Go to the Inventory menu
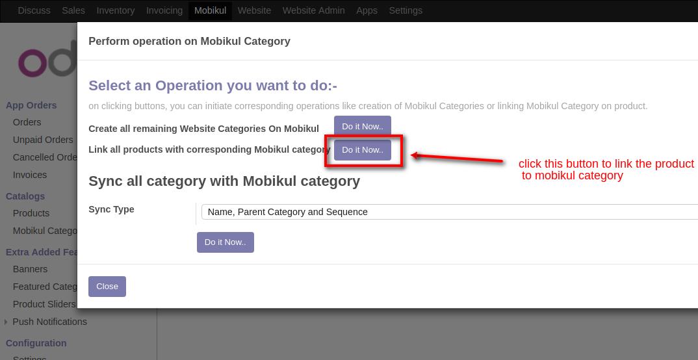The height and width of the screenshot is (360, 698). (115, 10)
